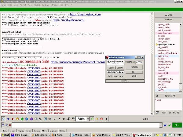Click the small icon beside 336.4 stats

[x=157, y=113]
